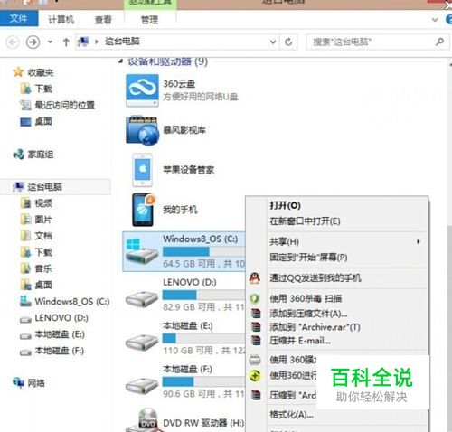Choose 在新窗口中打开(E)

pyautogui.click(x=305, y=221)
